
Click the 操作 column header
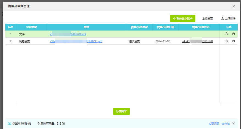229,27
